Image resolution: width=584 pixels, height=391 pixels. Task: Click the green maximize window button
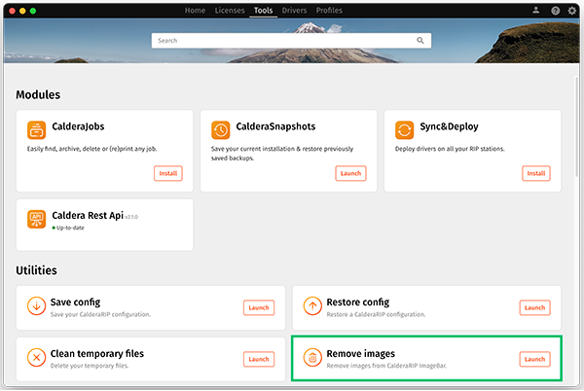coord(33,11)
